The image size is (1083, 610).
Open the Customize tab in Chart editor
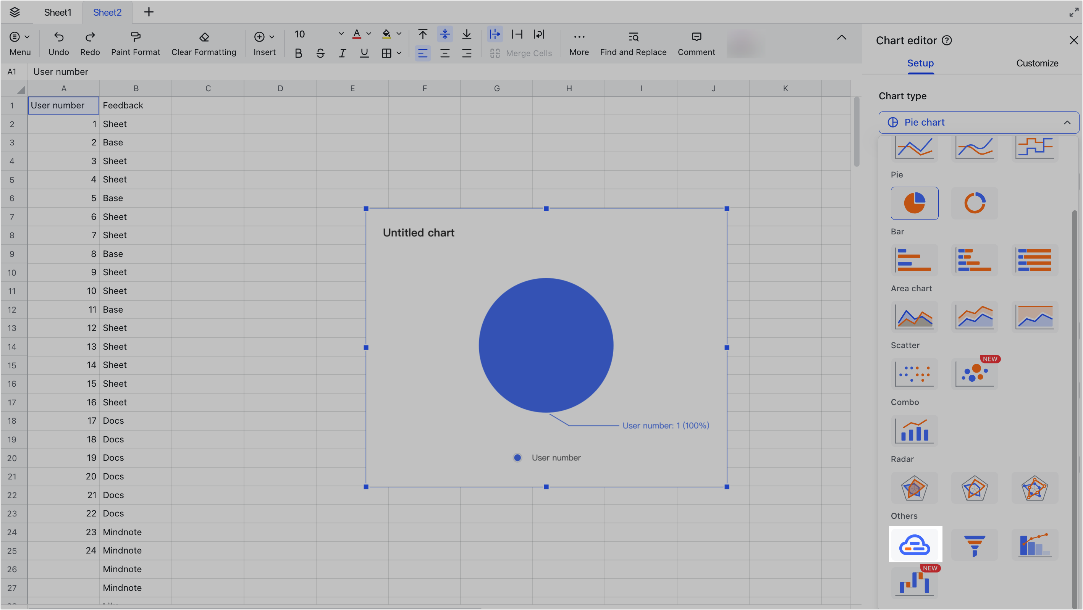1037,63
